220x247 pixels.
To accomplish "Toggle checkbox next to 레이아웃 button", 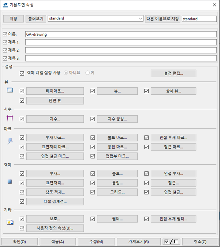I will pyautogui.click(x=22, y=91).
